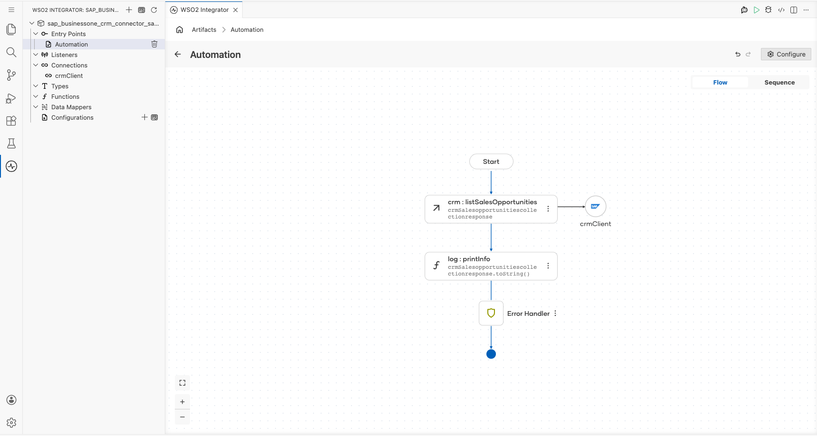Open options menu on the log printInfo node
817x436 pixels.
tap(548, 266)
